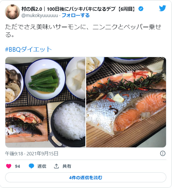Click the 返信 reply label
The width and height of the screenshot is (172, 188).
42,166
